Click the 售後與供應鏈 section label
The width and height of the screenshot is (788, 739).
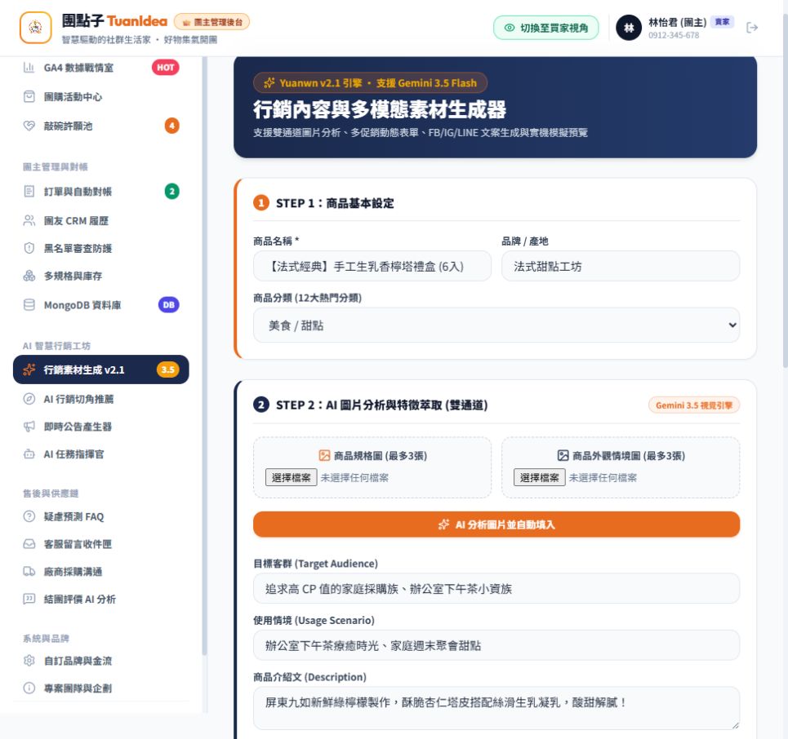[x=51, y=493]
